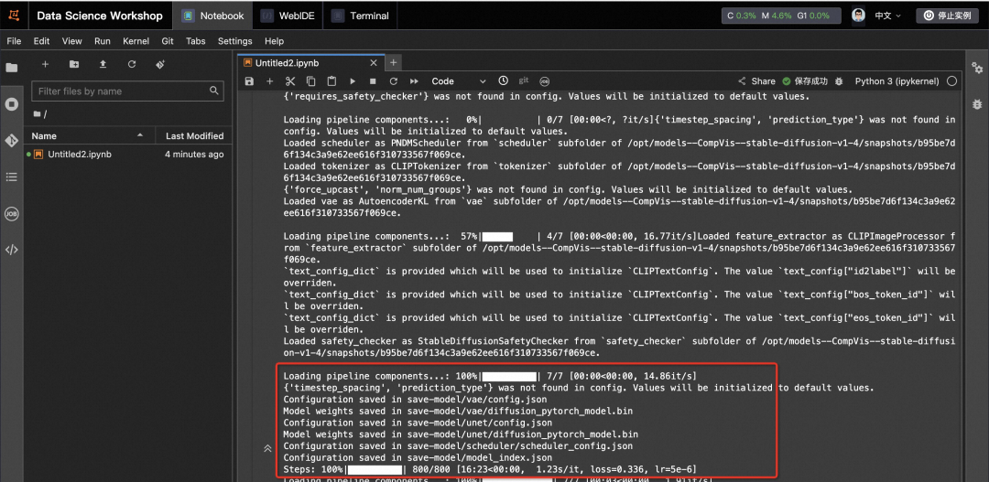Open the Help menu
This screenshot has height=482, width=989.
(x=274, y=41)
